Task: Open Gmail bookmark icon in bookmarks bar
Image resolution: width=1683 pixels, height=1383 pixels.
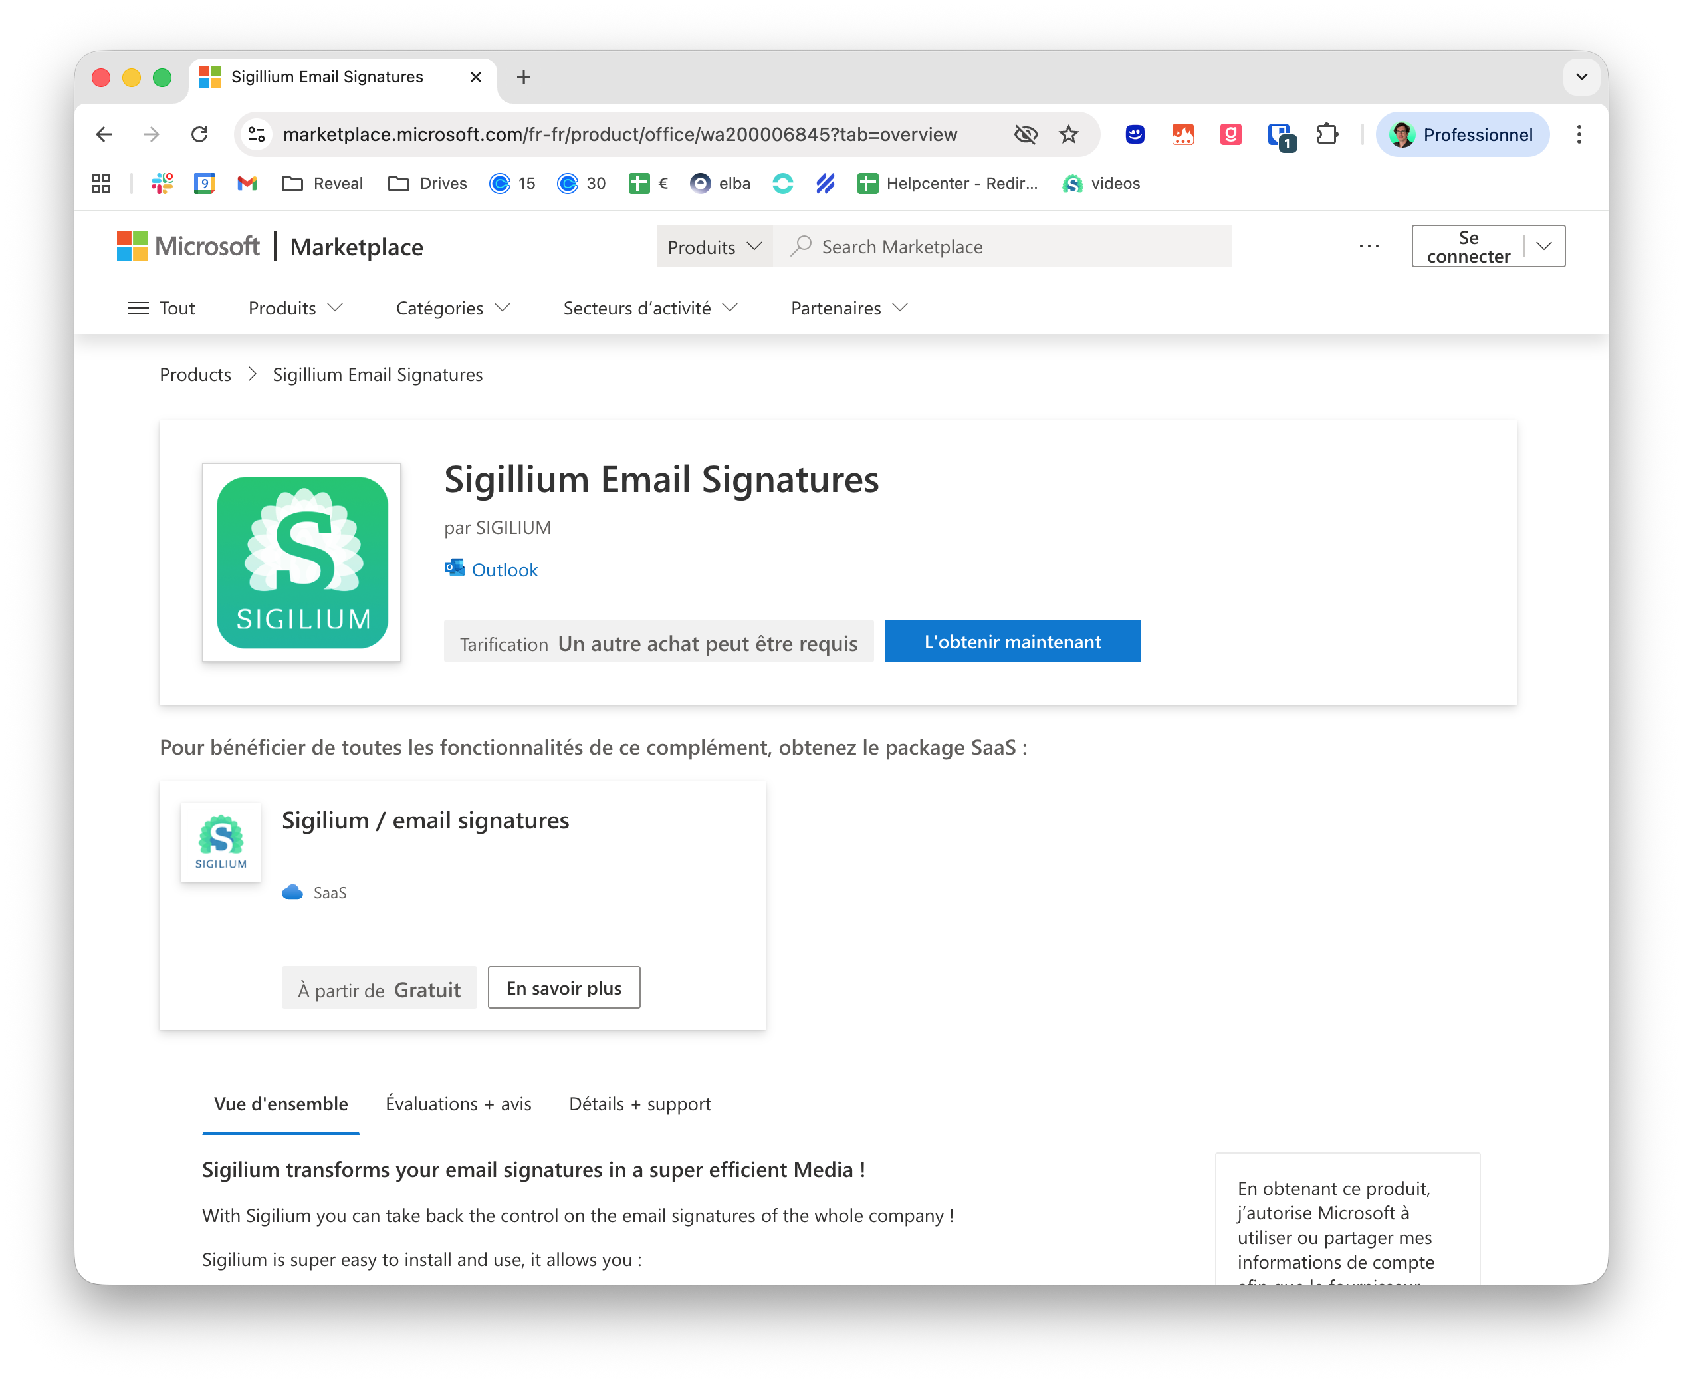Action: point(247,184)
